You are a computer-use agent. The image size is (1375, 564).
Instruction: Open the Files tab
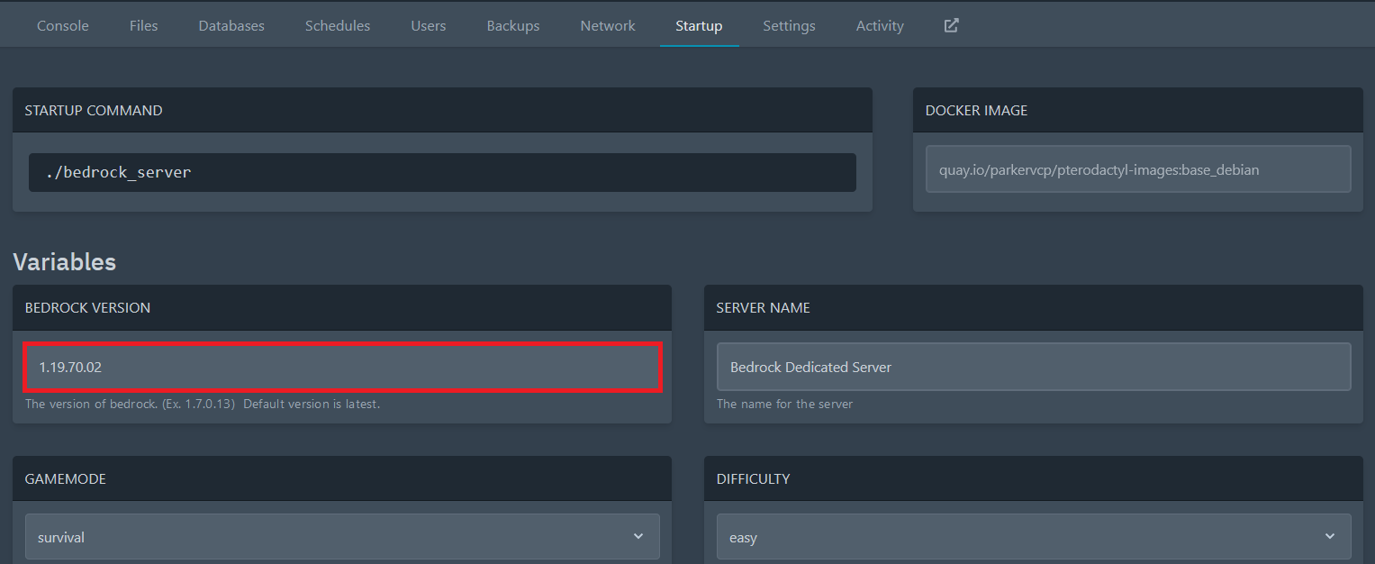[144, 25]
